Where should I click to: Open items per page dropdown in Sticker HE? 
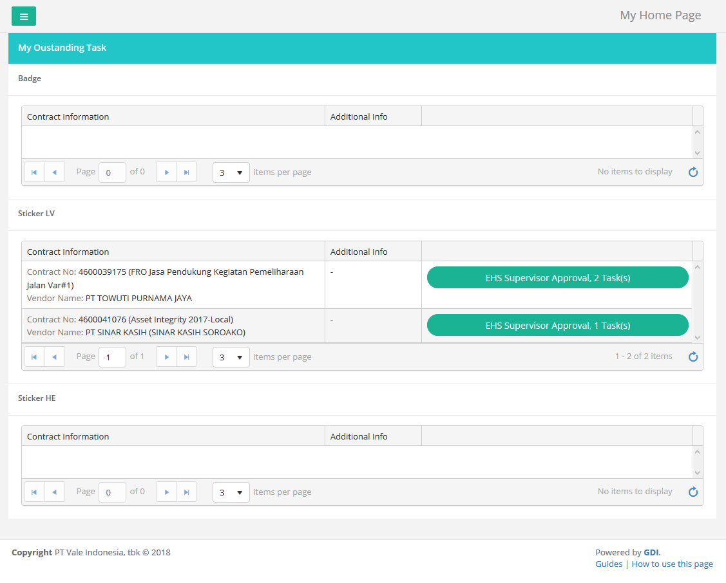[x=231, y=492]
